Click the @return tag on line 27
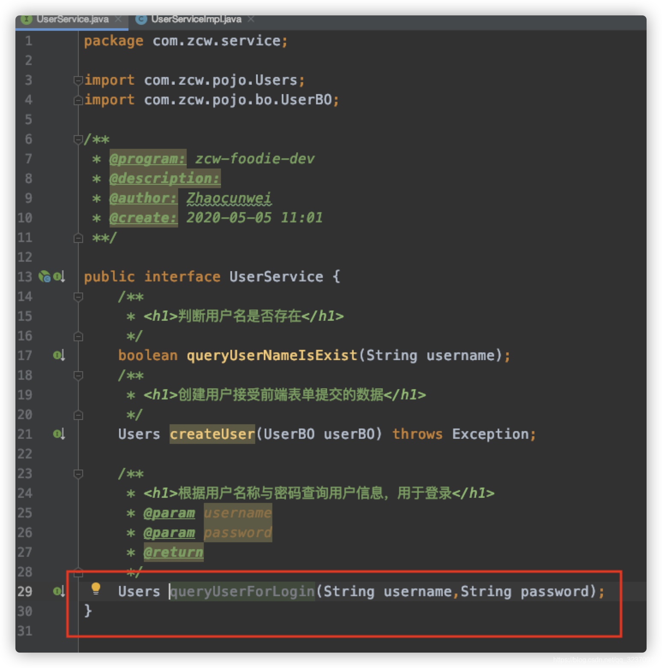The image size is (662, 668). click(x=173, y=552)
